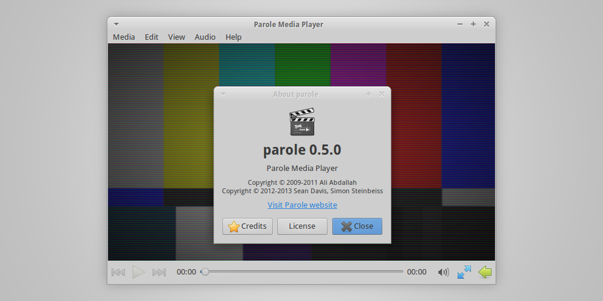
Task: Close the Parole Media Player window
Action: tap(487, 24)
